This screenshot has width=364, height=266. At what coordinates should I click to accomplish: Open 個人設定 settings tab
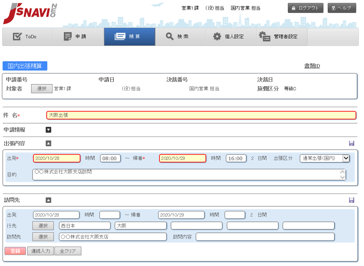[231, 37]
